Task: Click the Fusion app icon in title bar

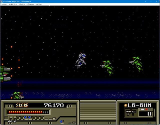Action: 1,1
